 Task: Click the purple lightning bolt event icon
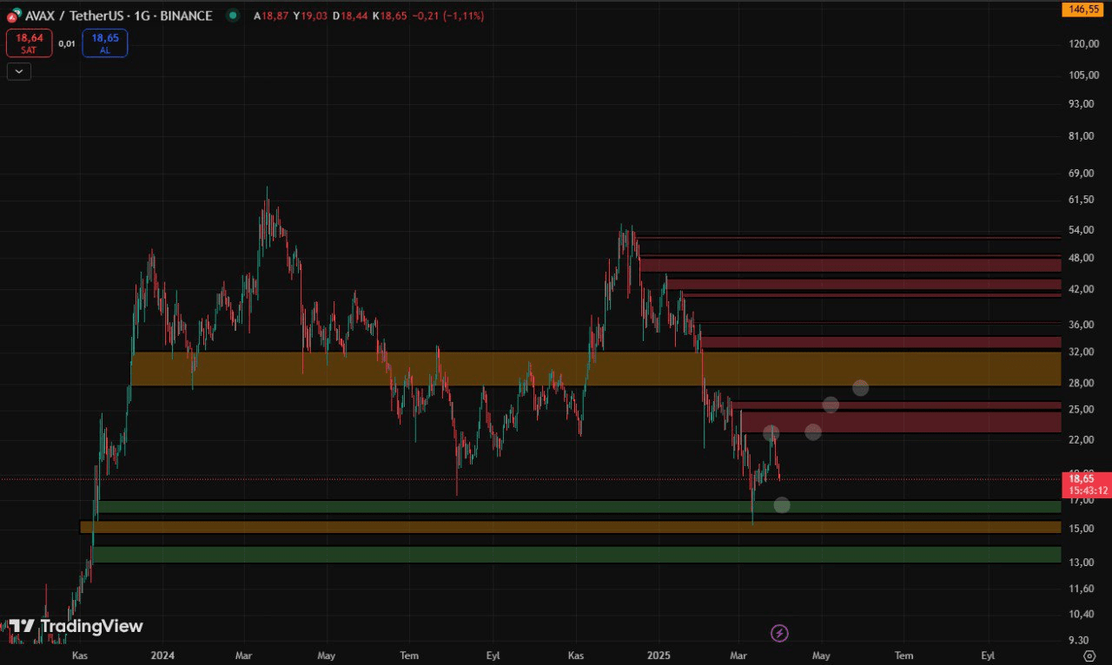point(779,633)
